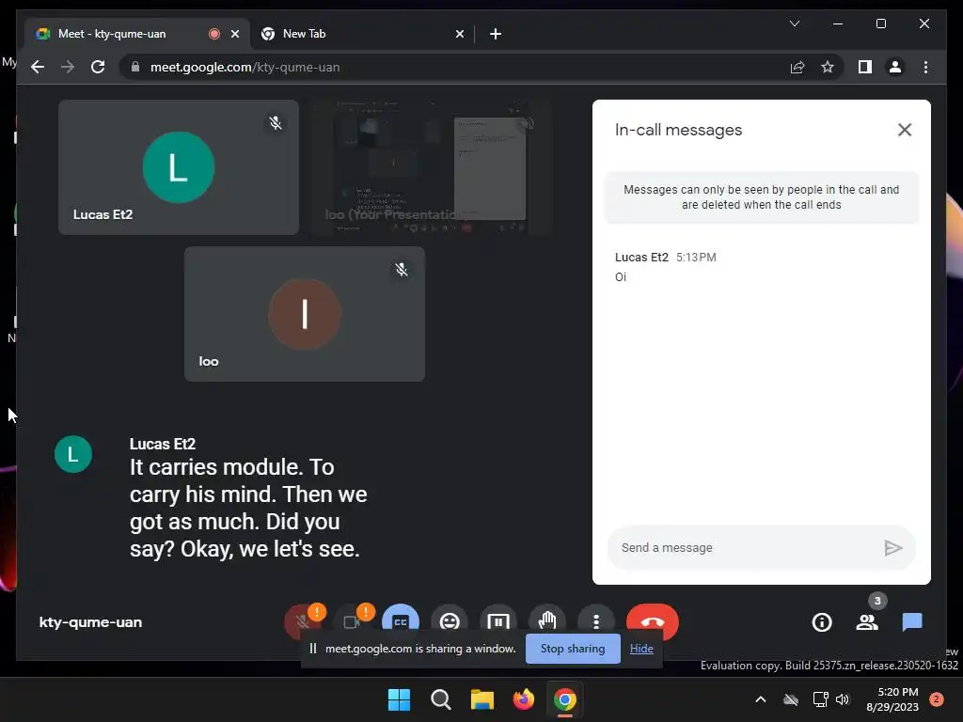Click the present screen button

tap(498, 620)
